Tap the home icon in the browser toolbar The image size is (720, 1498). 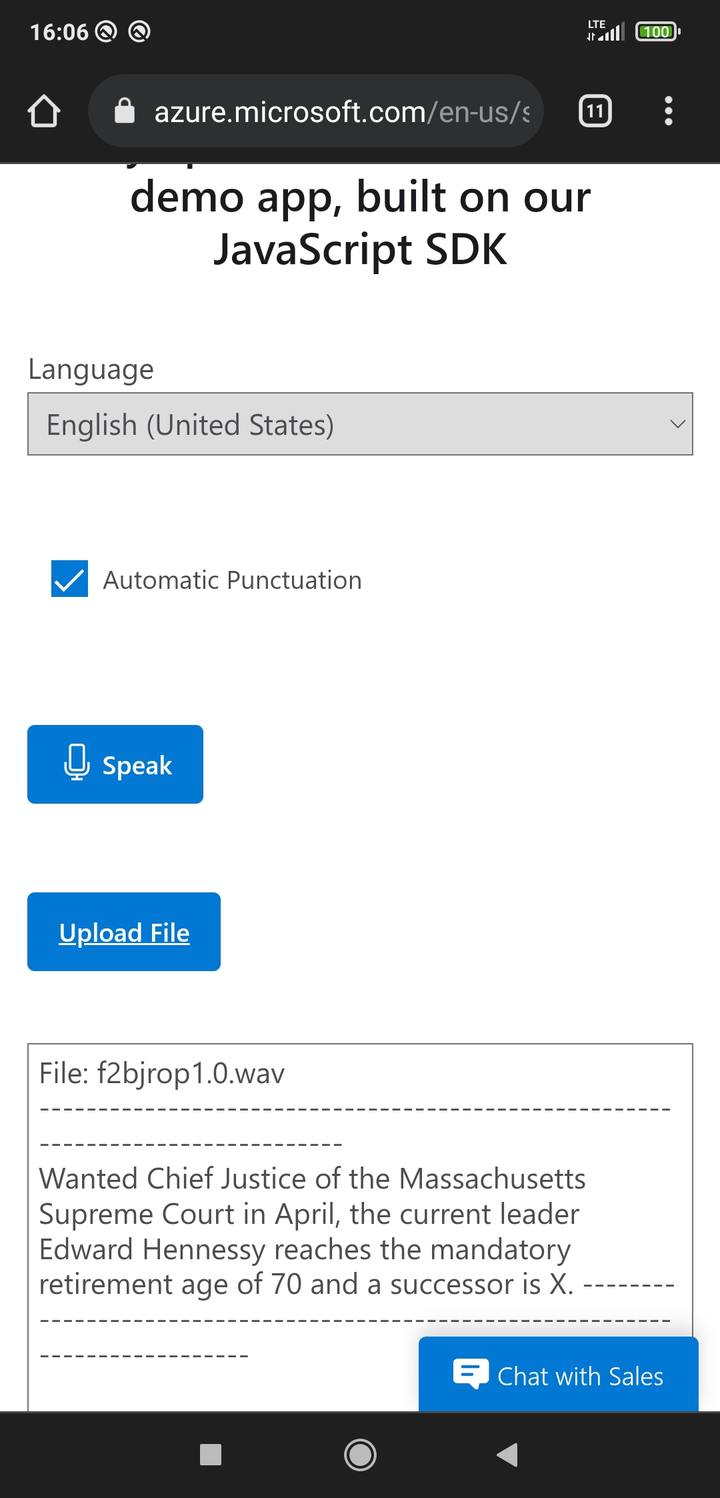click(x=44, y=111)
